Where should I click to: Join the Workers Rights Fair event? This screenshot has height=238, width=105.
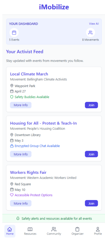[91, 203]
